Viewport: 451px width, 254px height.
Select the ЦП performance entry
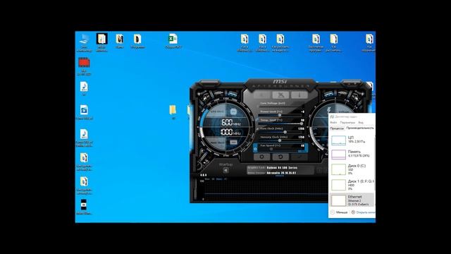click(352, 140)
